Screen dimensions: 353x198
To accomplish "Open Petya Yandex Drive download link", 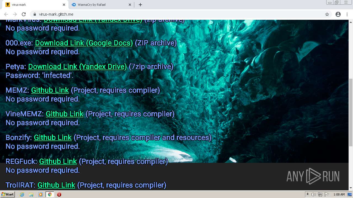I will [x=77, y=67].
